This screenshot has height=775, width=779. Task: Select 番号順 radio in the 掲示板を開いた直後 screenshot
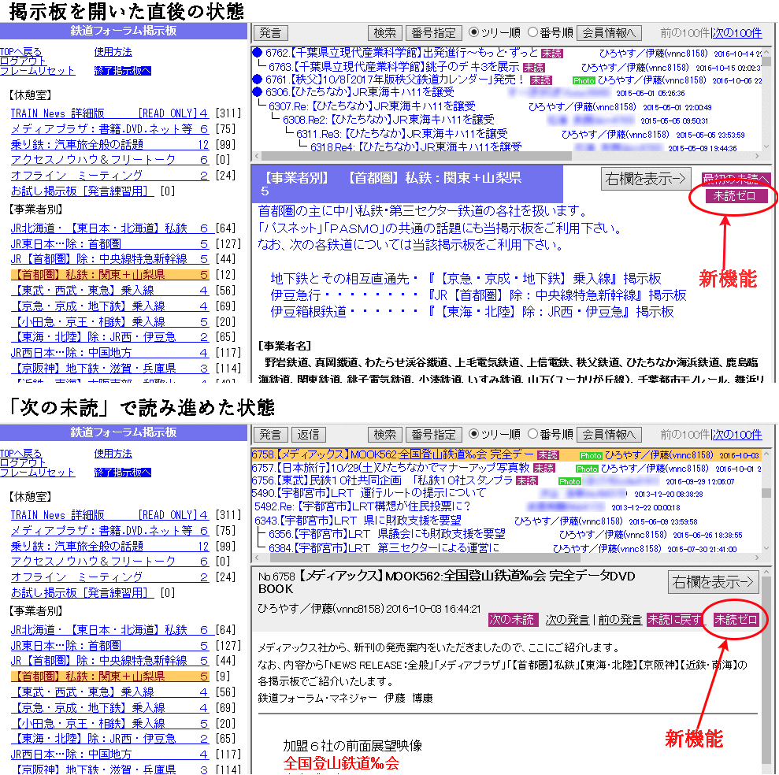tap(532, 32)
